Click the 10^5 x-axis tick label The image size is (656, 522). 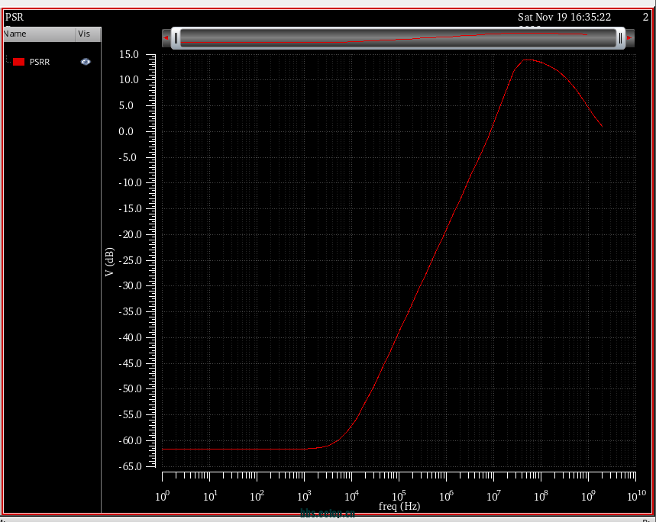pyautogui.click(x=399, y=495)
